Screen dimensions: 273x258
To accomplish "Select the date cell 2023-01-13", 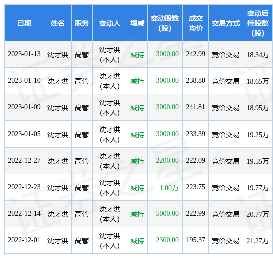I will (24, 54).
